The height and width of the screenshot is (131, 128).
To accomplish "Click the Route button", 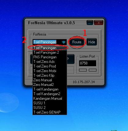I will pyautogui.click(x=77, y=42).
